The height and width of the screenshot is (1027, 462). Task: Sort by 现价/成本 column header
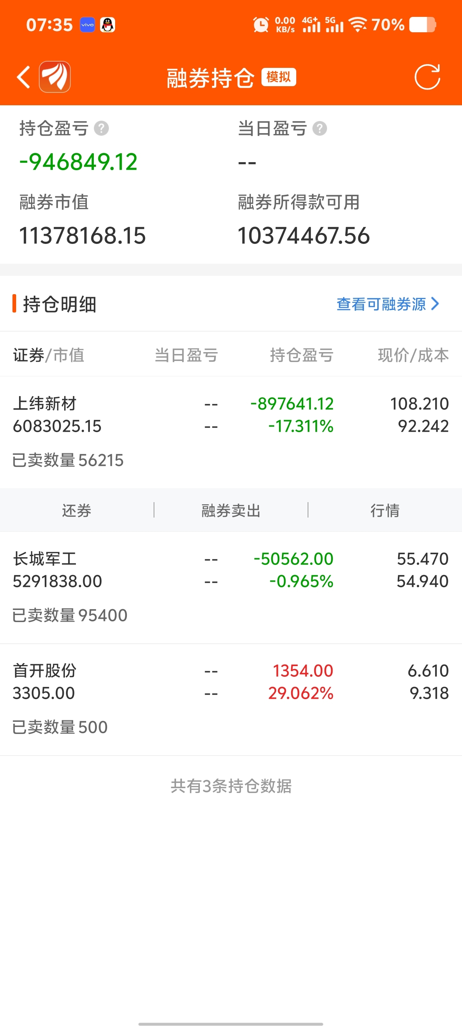[413, 355]
